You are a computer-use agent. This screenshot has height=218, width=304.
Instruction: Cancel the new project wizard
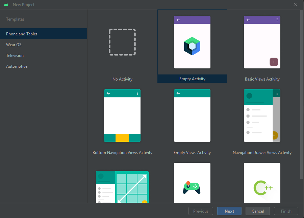point(257,211)
